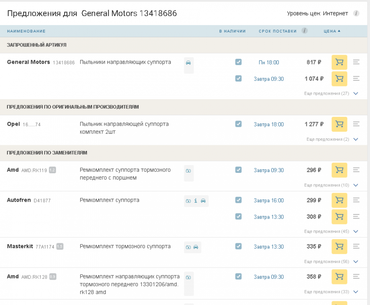View photo icon for Autofren D41877
The width and height of the screenshot is (370, 305).
click(188, 201)
